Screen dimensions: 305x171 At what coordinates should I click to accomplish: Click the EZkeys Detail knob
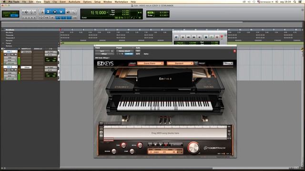pos(140,145)
